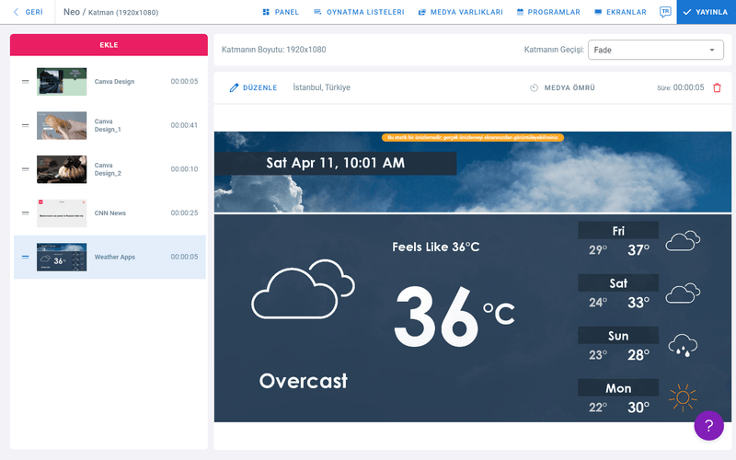
Task: Click the Düzenle edit button
Action: tap(254, 87)
